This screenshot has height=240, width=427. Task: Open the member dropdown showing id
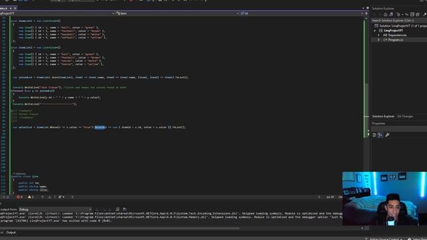tap(302, 13)
